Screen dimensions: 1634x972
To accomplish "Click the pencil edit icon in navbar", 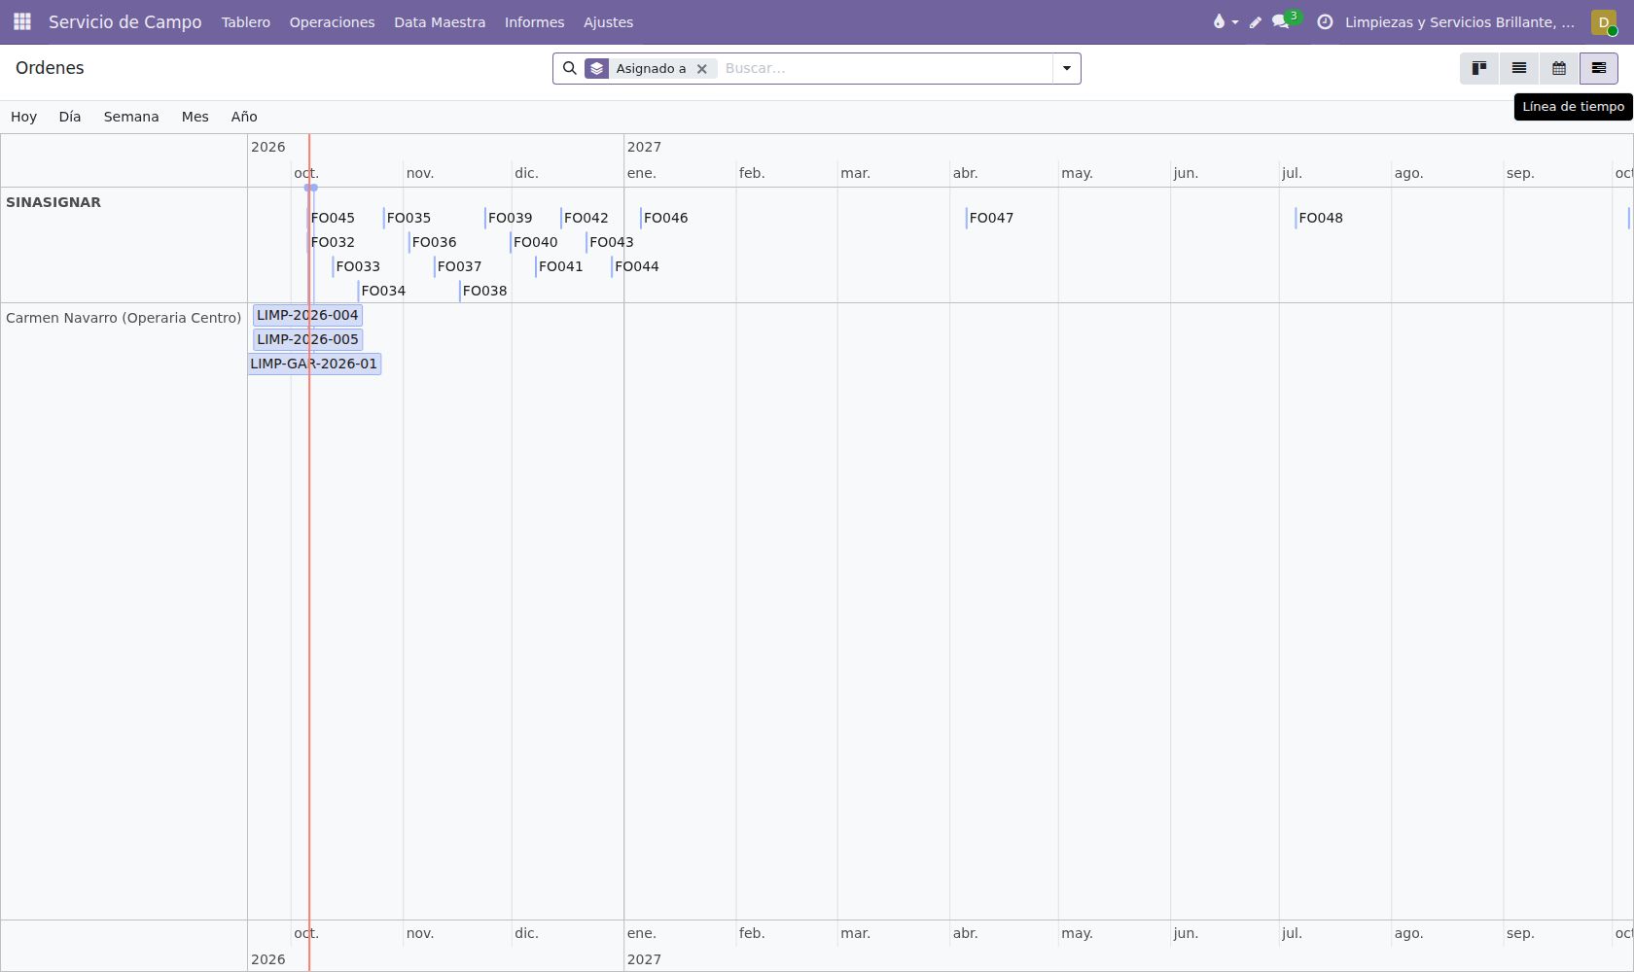I will (x=1256, y=21).
